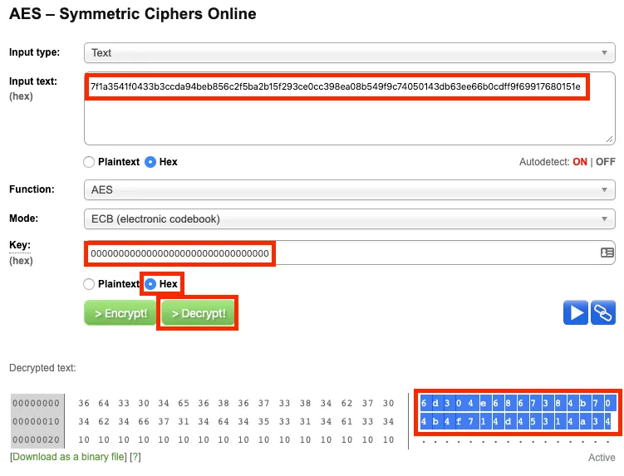The image size is (624, 476).
Task: Switch Autodetect to OFF
Action: coord(605,162)
